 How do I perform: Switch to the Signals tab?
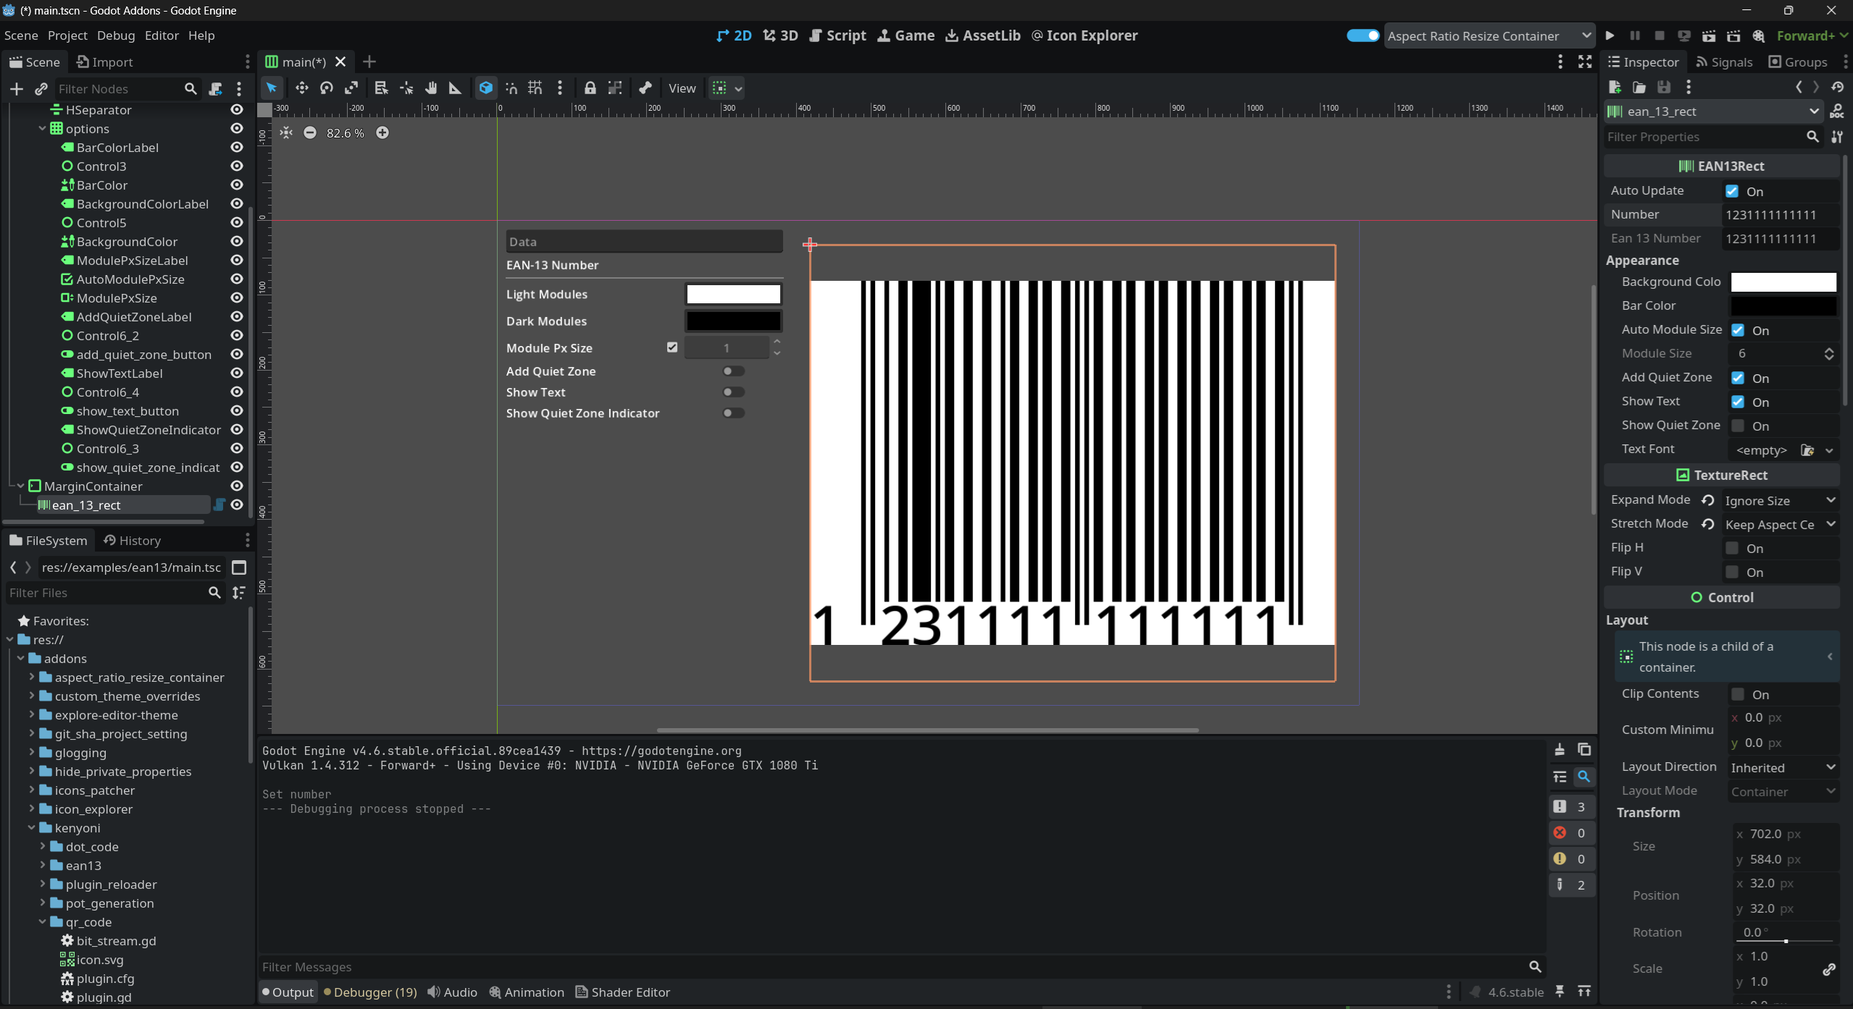pyautogui.click(x=1725, y=62)
